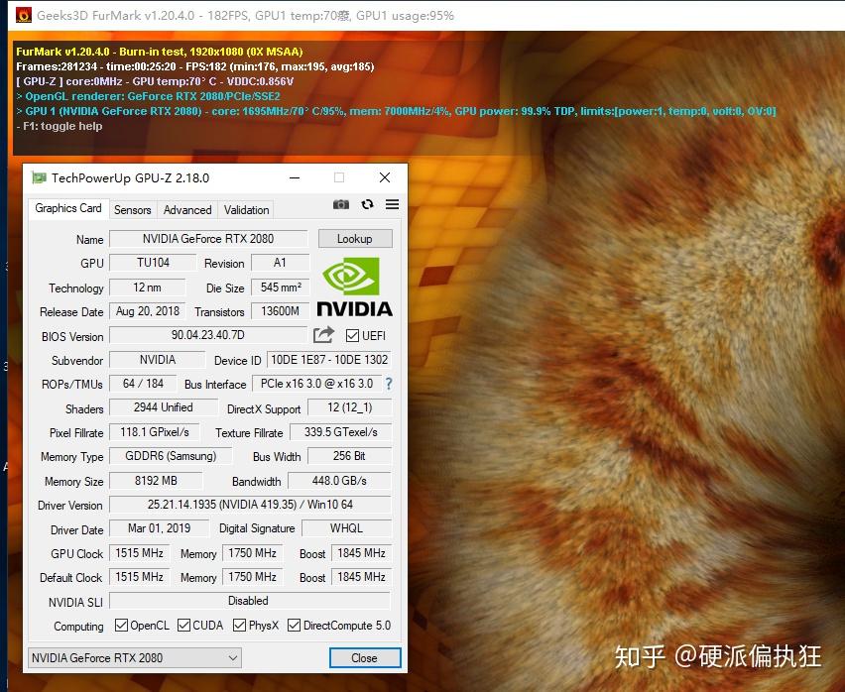The image size is (845, 692).
Task: Click the Lookup button
Action: click(355, 239)
